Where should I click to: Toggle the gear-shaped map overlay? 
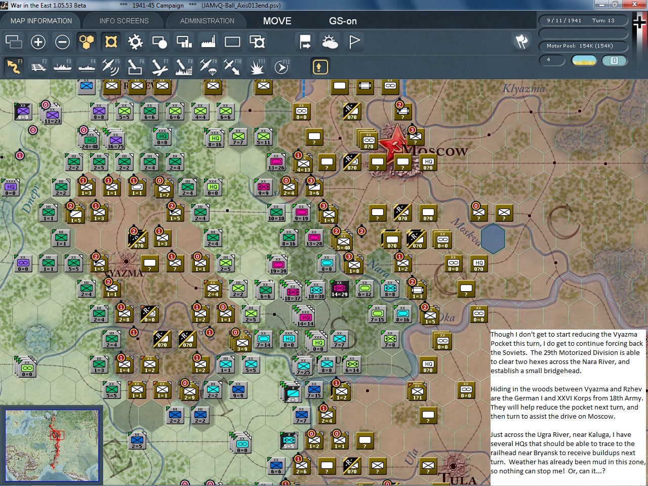tap(135, 42)
